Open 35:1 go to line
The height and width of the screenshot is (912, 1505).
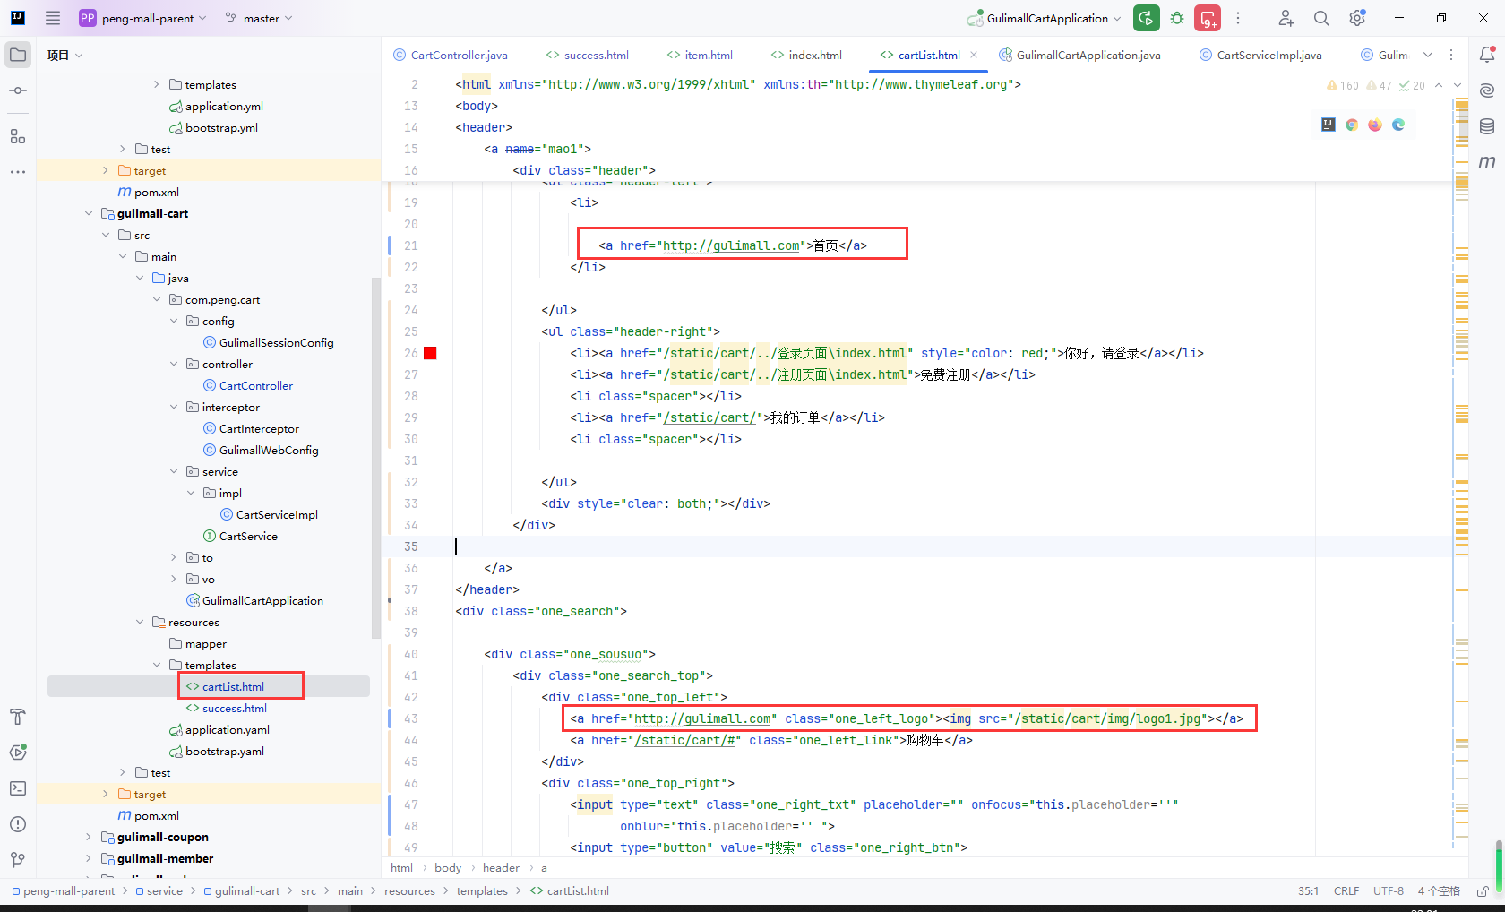pos(1308,891)
